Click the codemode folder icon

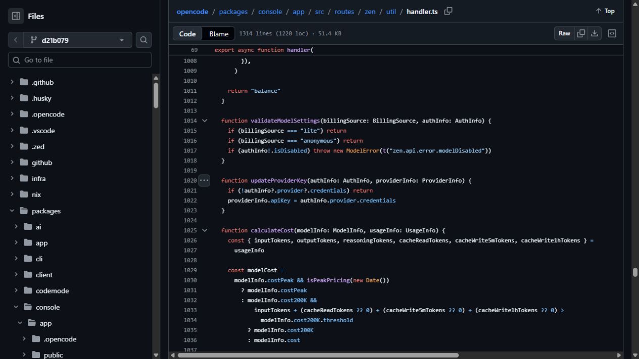(x=28, y=291)
